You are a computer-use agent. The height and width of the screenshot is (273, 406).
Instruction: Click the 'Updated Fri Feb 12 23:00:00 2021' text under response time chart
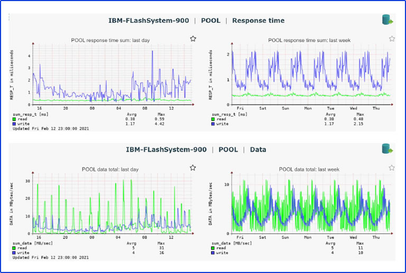pos(51,128)
